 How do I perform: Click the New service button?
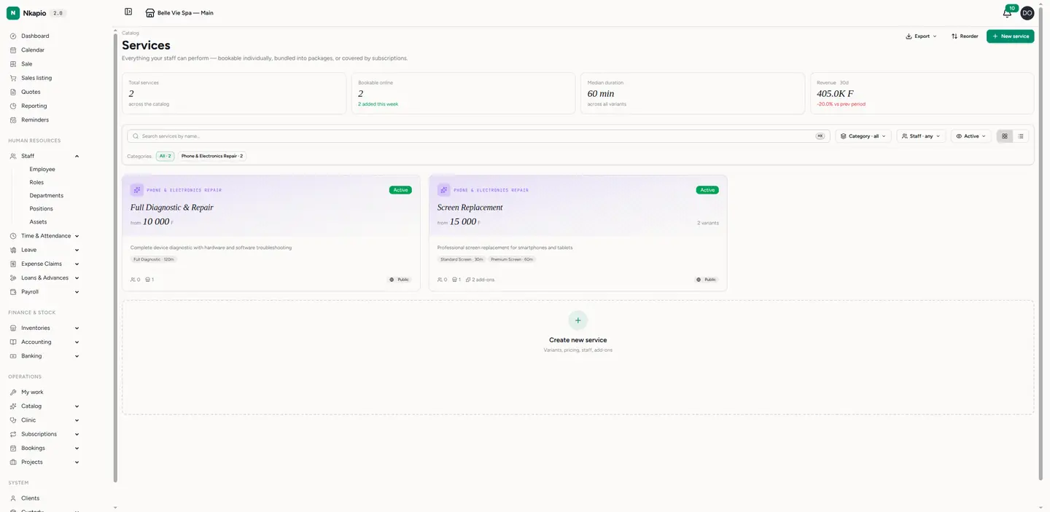click(x=1010, y=36)
